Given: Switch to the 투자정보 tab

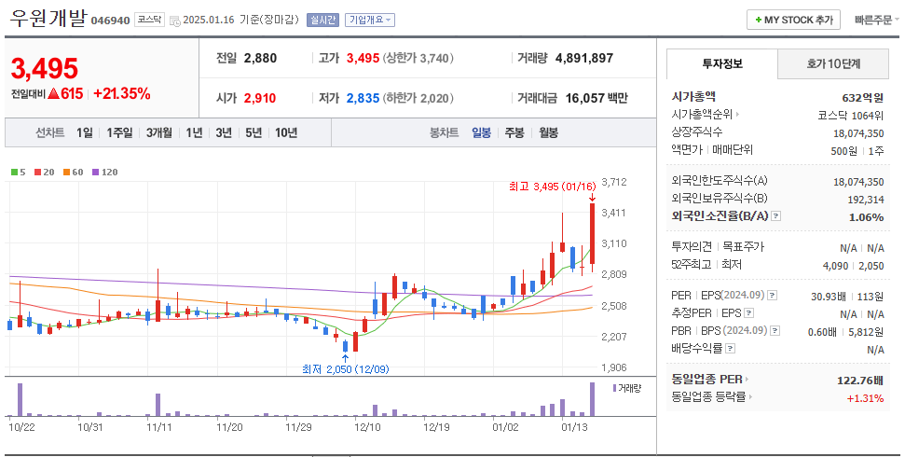Looking at the screenshot, I should point(722,63).
